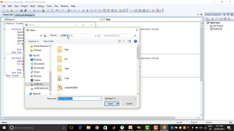Click the Search ACER (C:) box
234x131 pixels.
pos(120,36)
